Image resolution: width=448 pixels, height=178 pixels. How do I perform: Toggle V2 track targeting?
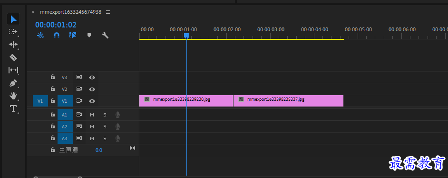[x=65, y=89]
